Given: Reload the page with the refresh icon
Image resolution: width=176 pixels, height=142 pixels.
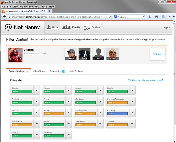Looking at the screenshot, I should coord(109,17).
